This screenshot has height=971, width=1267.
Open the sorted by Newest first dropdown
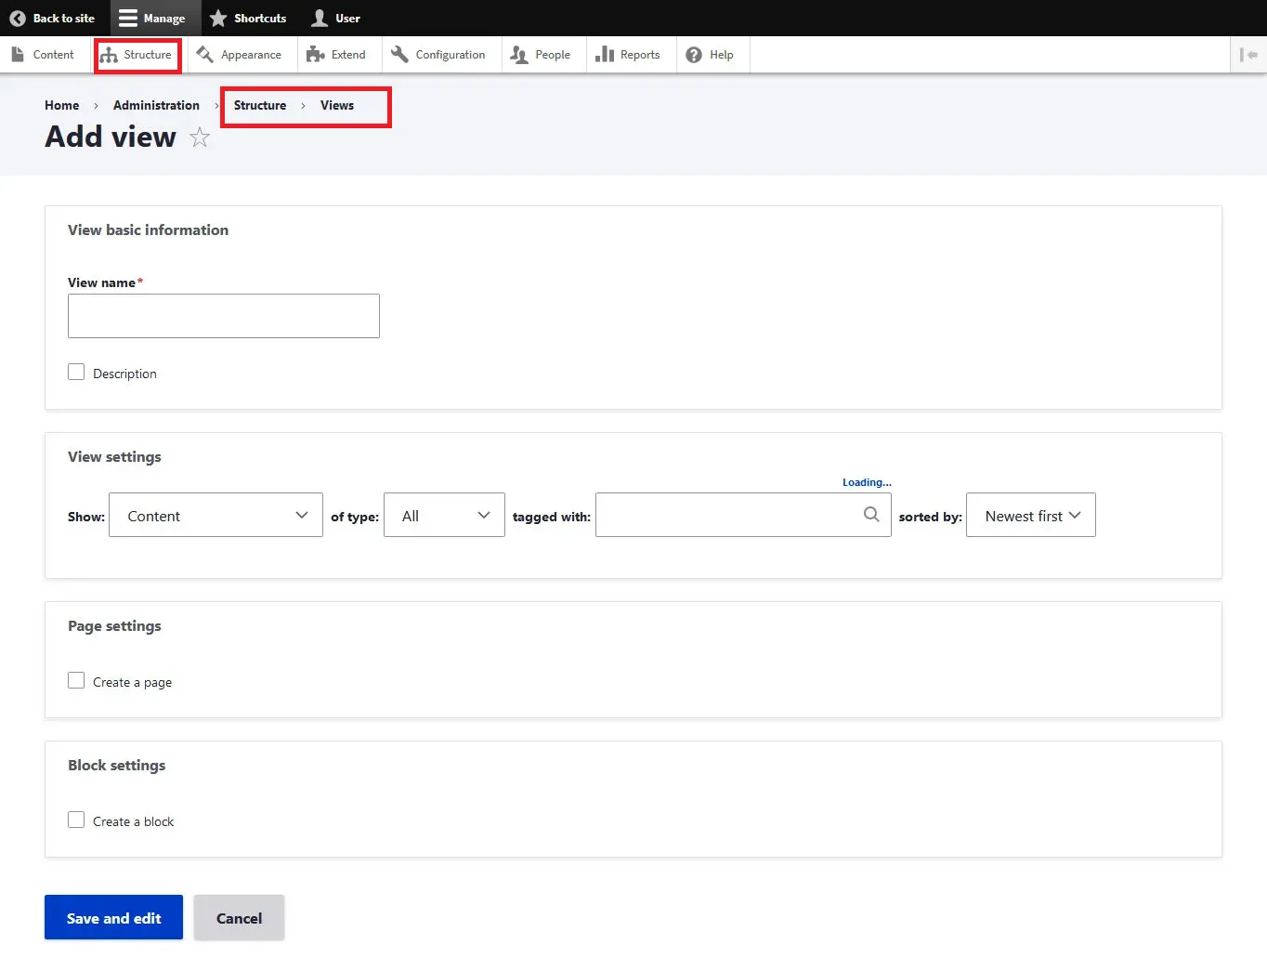1031,515
